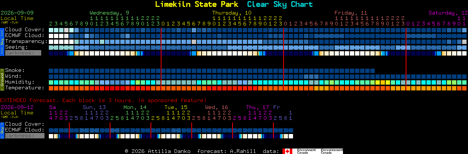The width and height of the screenshot is (468, 154).
Task: Click the Friday, 11 day header
Action: pos(351,12)
